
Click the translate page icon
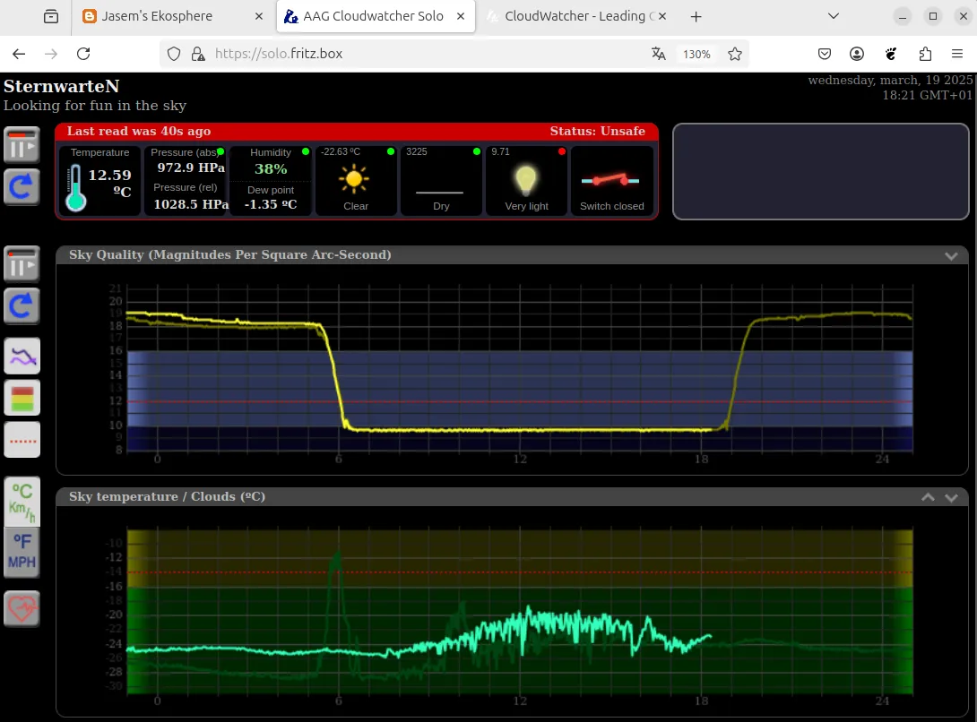pyautogui.click(x=659, y=54)
